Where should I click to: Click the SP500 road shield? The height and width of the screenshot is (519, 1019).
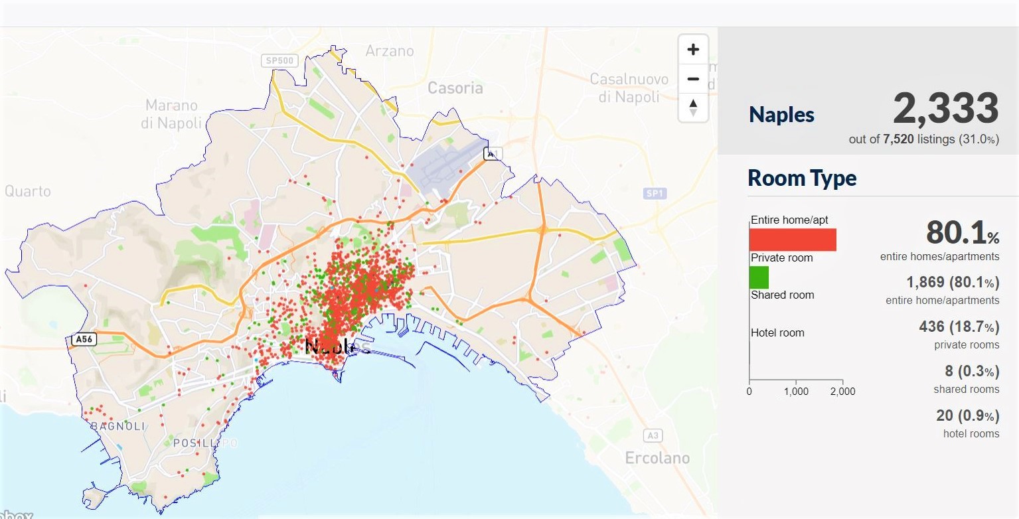[279, 60]
